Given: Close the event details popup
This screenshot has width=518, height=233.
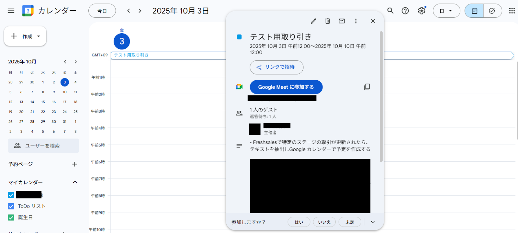Looking at the screenshot, I should pyautogui.click(x=373, y=21).
